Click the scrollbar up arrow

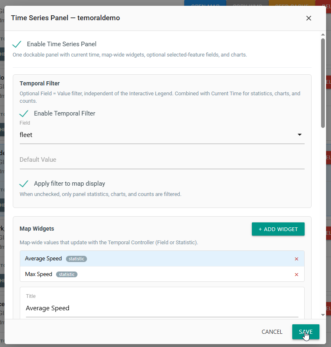pyautogui.click(x=323, y=35)
